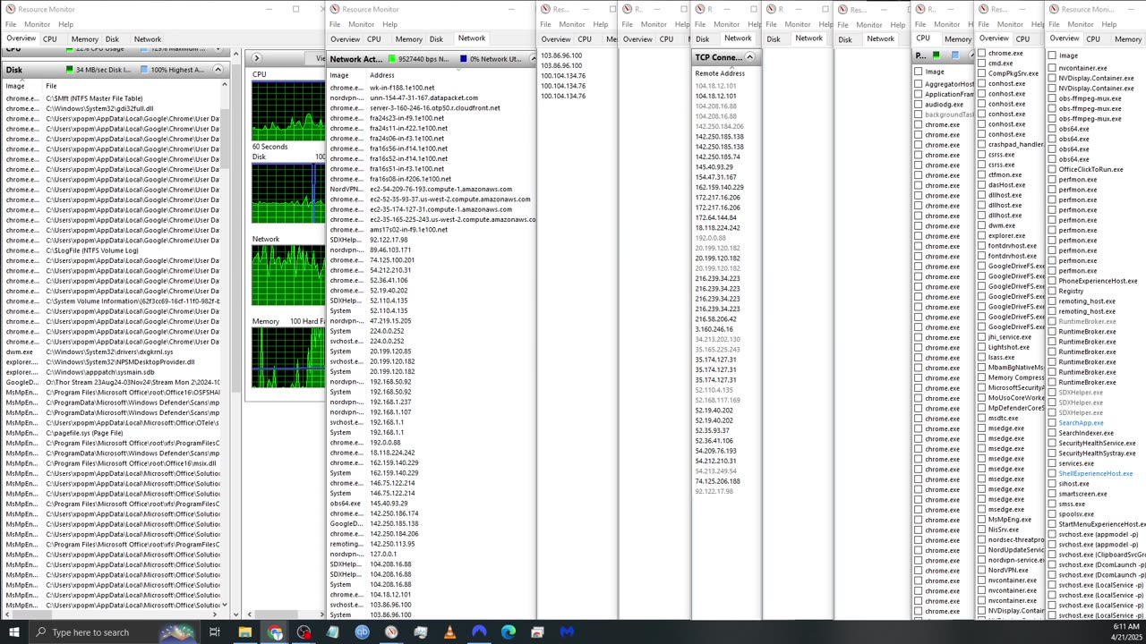
Task: Select the obs64.exe row in Network Activity
Action: (432, 504)
